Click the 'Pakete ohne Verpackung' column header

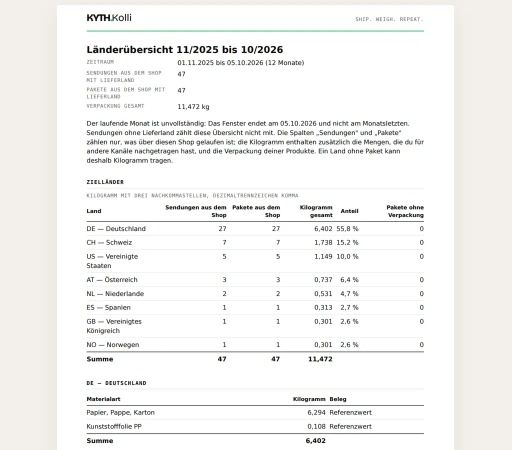(405, 211)
